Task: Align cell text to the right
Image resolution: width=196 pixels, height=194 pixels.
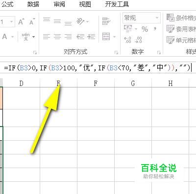Action: [68, 37]
